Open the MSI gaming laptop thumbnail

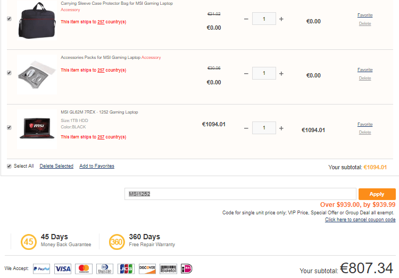click(37, 127)
